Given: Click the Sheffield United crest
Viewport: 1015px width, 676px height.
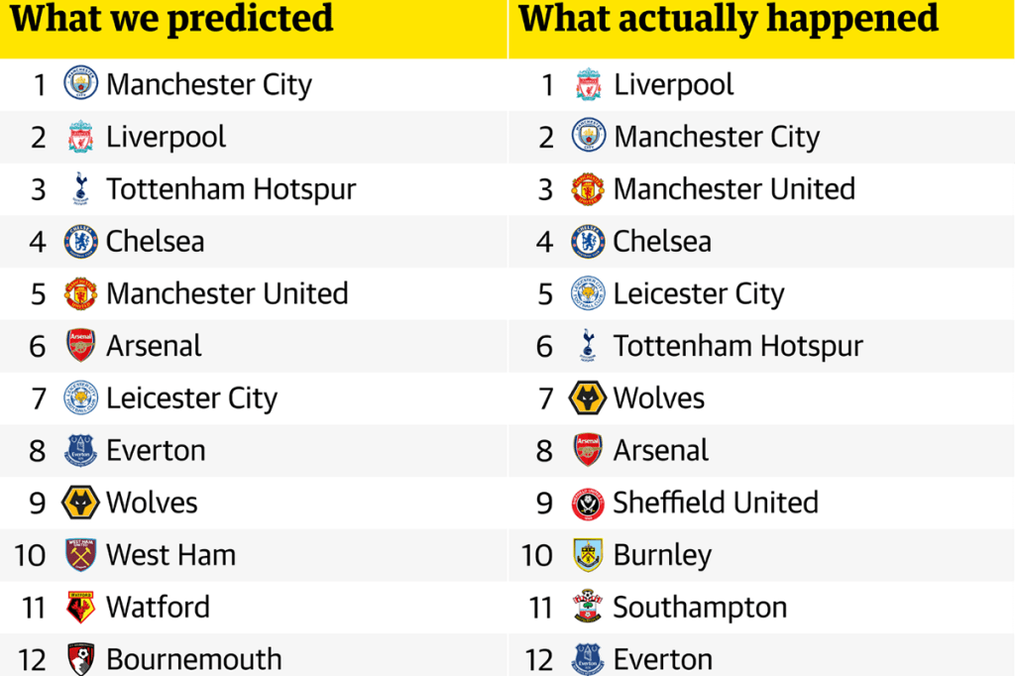Looking at the screenshot, I should coord(588,504).
